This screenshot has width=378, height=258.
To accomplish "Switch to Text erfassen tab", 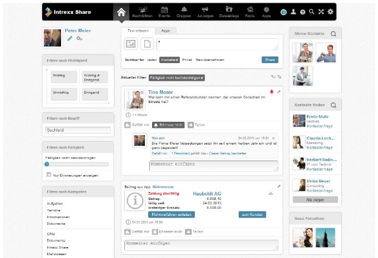I will pos(138,31).
